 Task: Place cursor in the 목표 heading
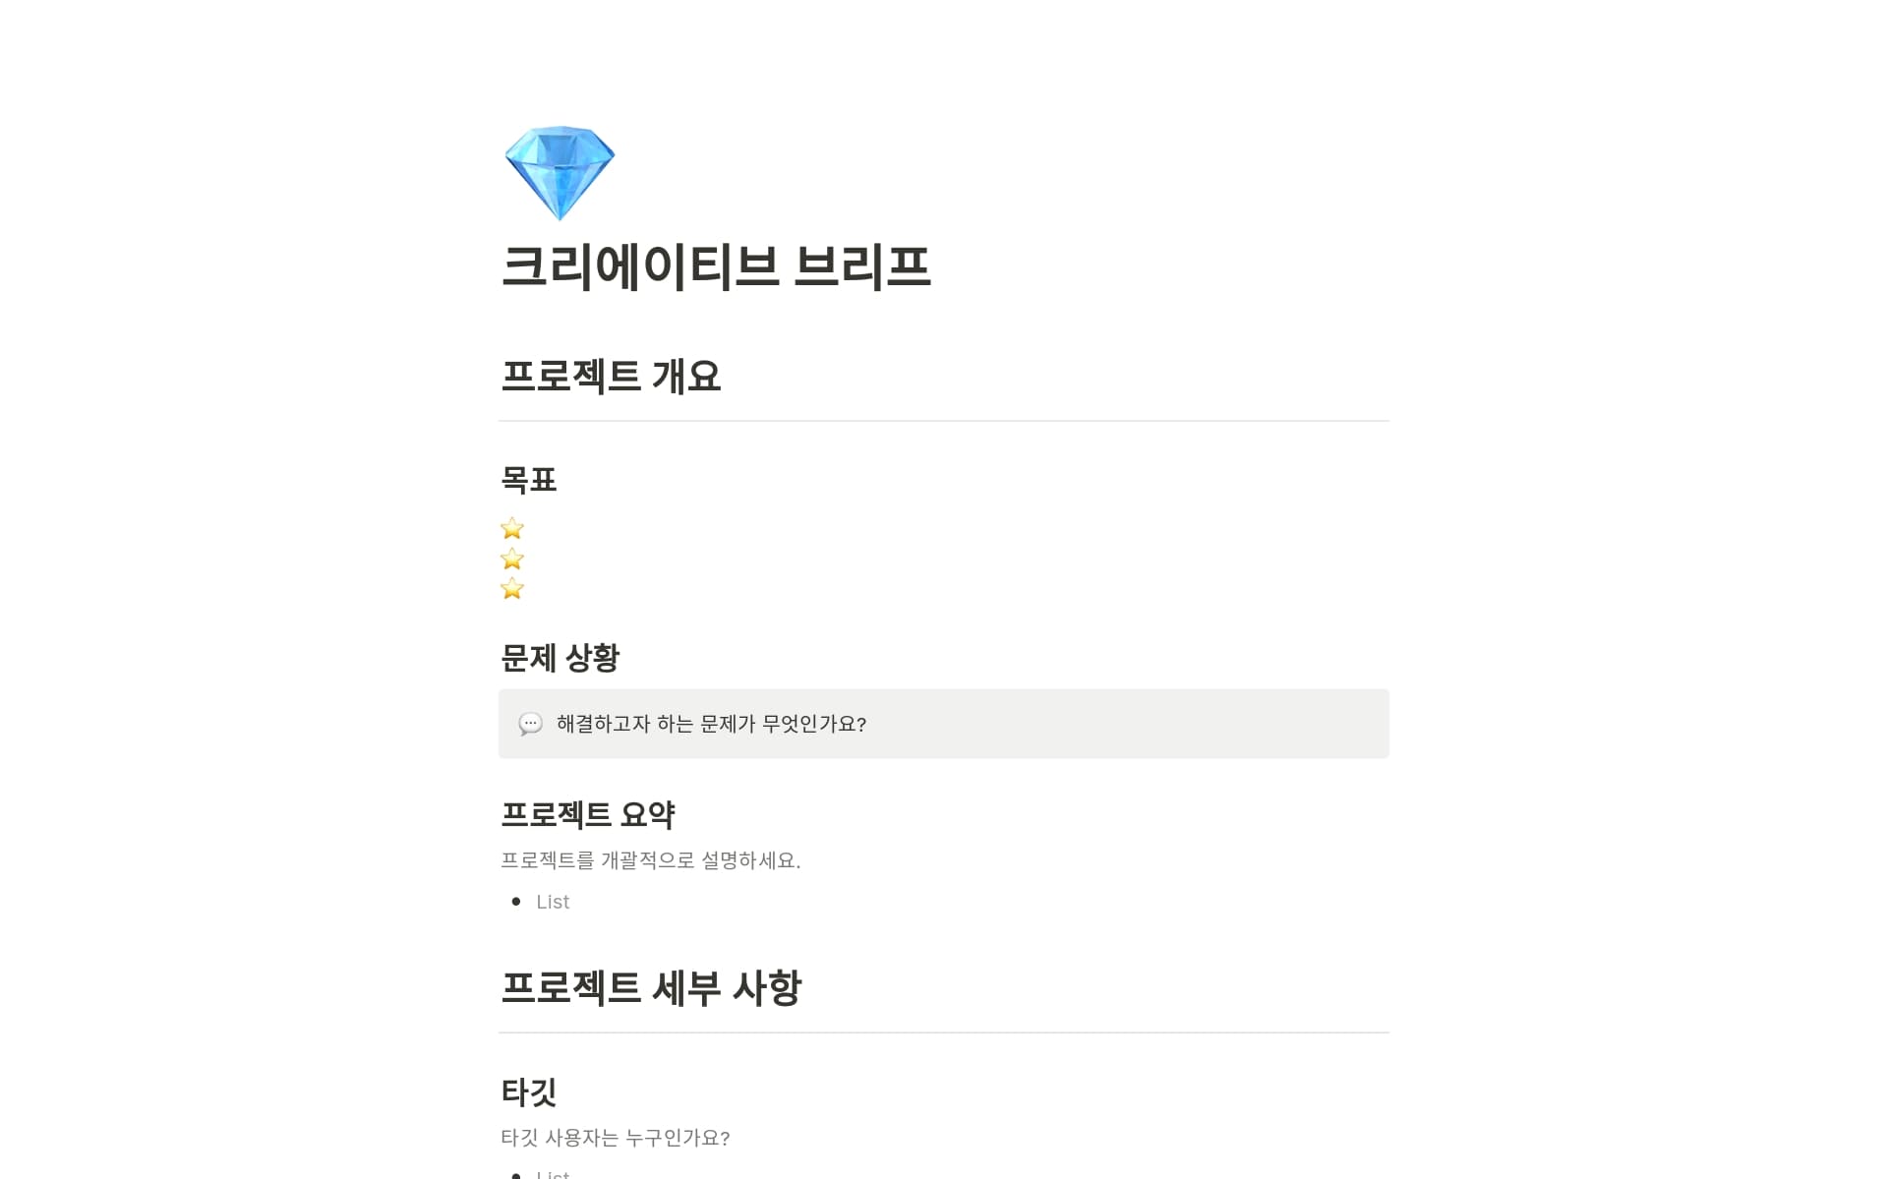click(529, 480)
